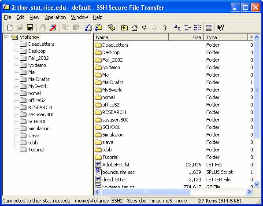Click the Disconnect toolbar icon

point(53,27)
